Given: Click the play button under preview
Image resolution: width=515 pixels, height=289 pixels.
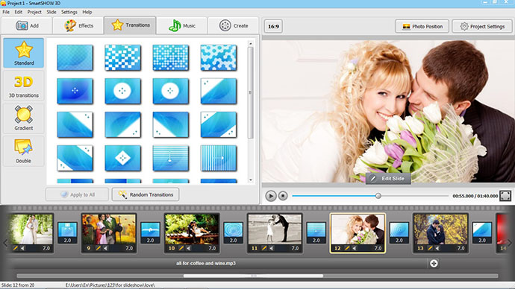Looking at the screenshot, I should click(271, 196).
